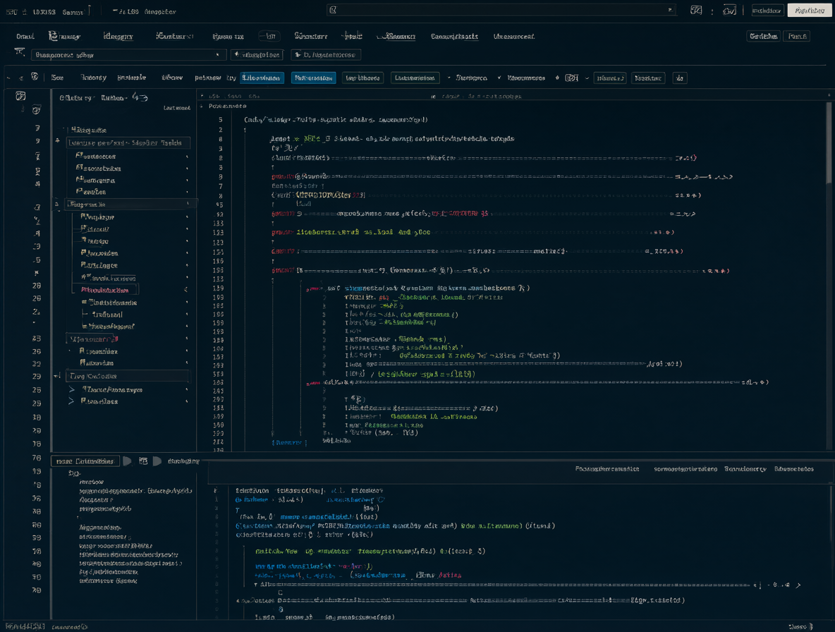Click the status bar item at the far right
Viewport: 835px width, 632px height.
(x=800, y=626)
